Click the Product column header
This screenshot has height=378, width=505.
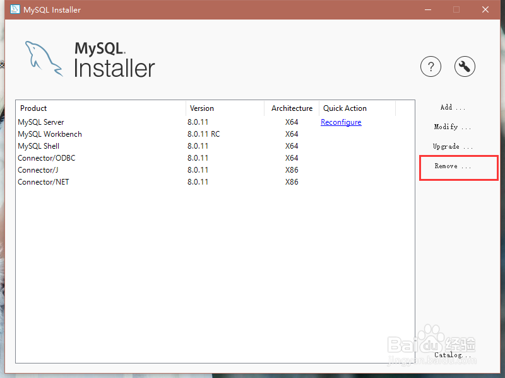(x=33, y=108)
